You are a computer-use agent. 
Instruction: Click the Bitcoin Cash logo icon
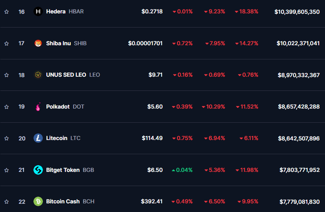(x=38, y=201)
